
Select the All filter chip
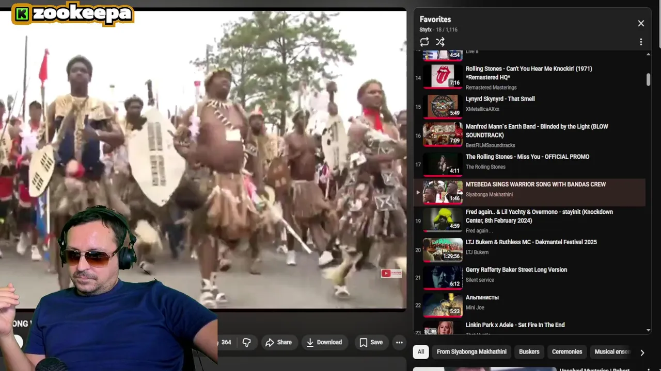pos(421,352)
